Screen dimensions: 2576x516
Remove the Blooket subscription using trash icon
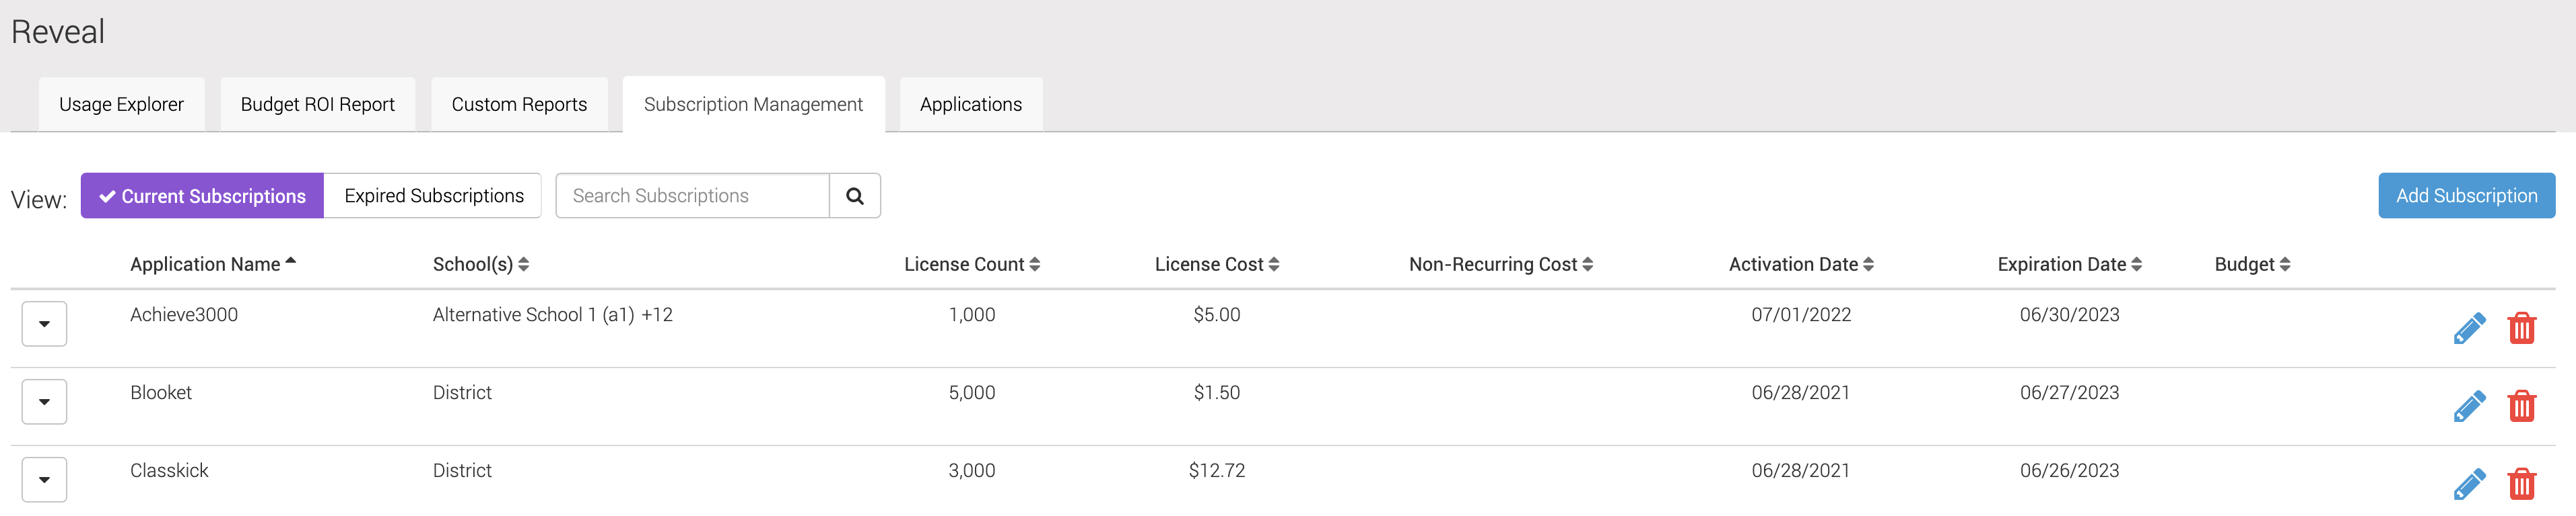point(2522,406)
